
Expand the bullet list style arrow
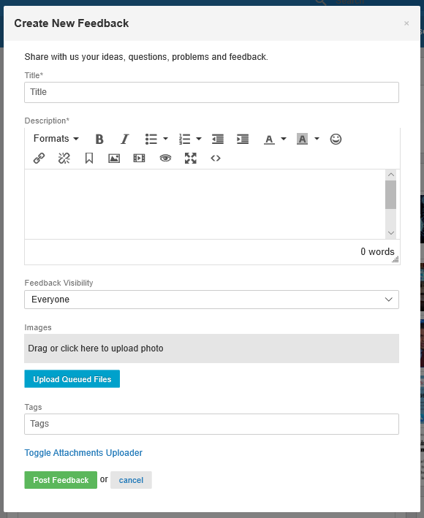165,139
